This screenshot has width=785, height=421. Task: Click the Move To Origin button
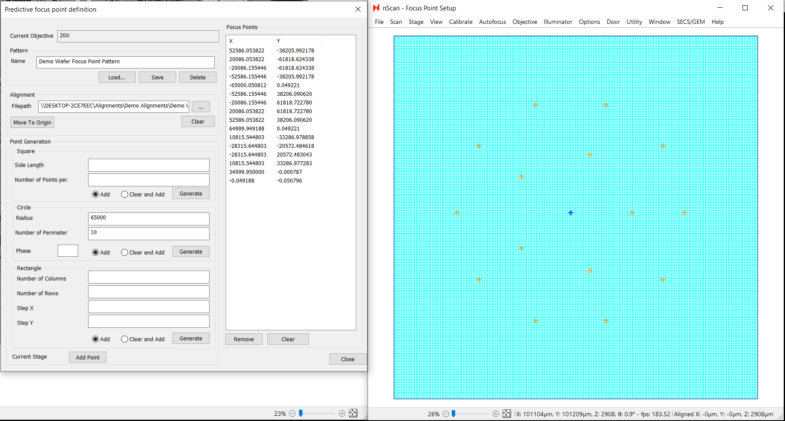[x=32, y=123]
